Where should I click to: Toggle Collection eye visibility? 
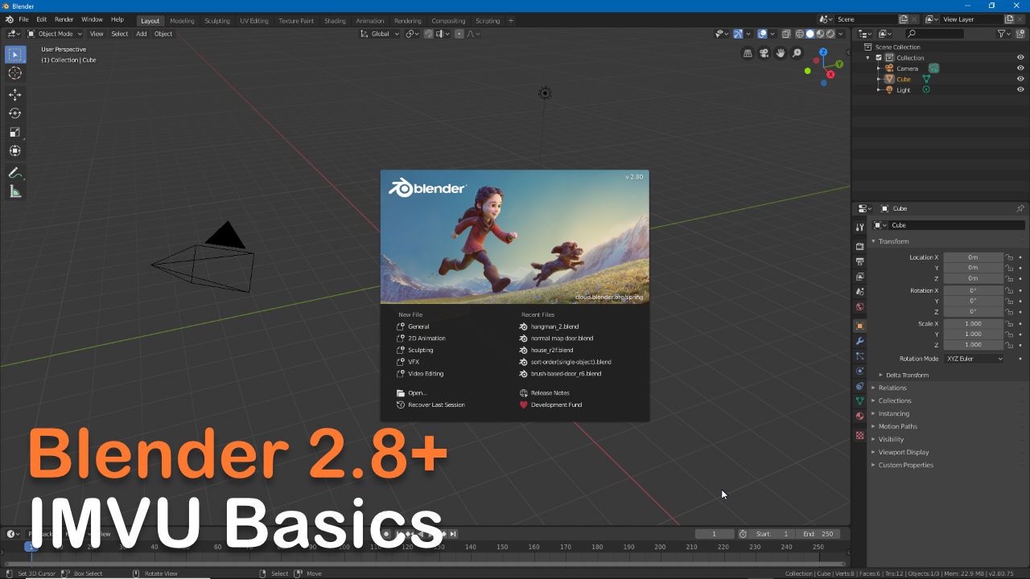coord(1020,58)
